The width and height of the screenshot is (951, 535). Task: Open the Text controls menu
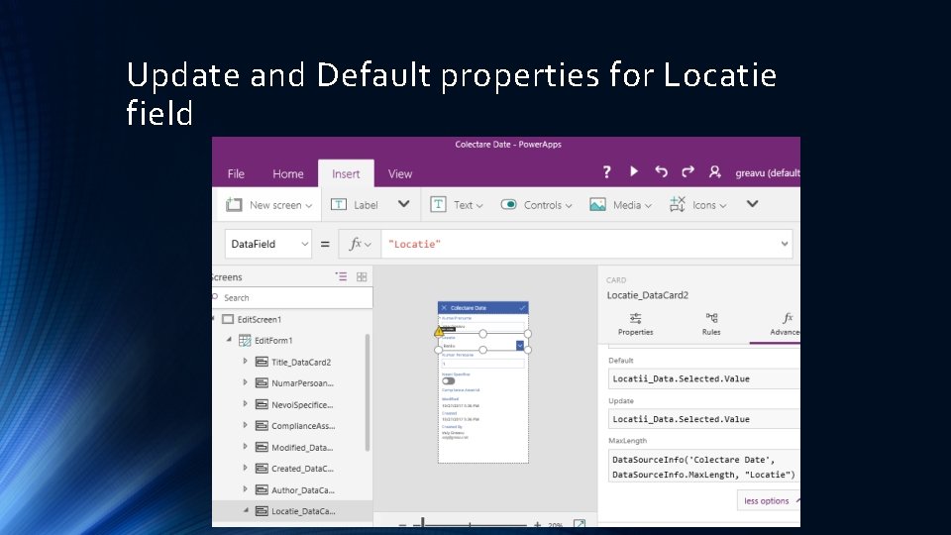tap(457, 205)
